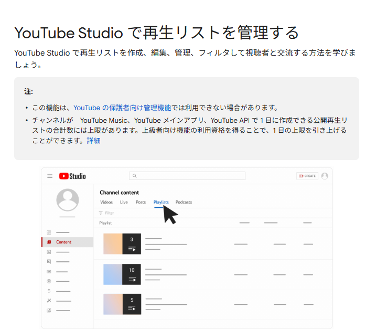Select the Dashboard sidebar icon
The image size is (376, 329).
point(49,232)
